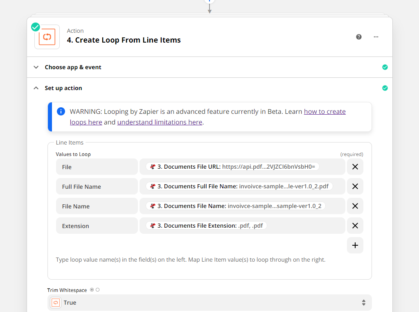Select the Documents Full File Name pill
The image size is (419, 312).
click(239, 186)
